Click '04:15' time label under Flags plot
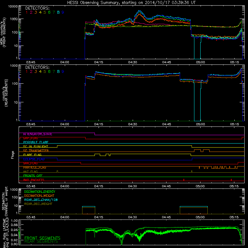The width and height of the screenshot is (248, 248). [x=99, y=186]
